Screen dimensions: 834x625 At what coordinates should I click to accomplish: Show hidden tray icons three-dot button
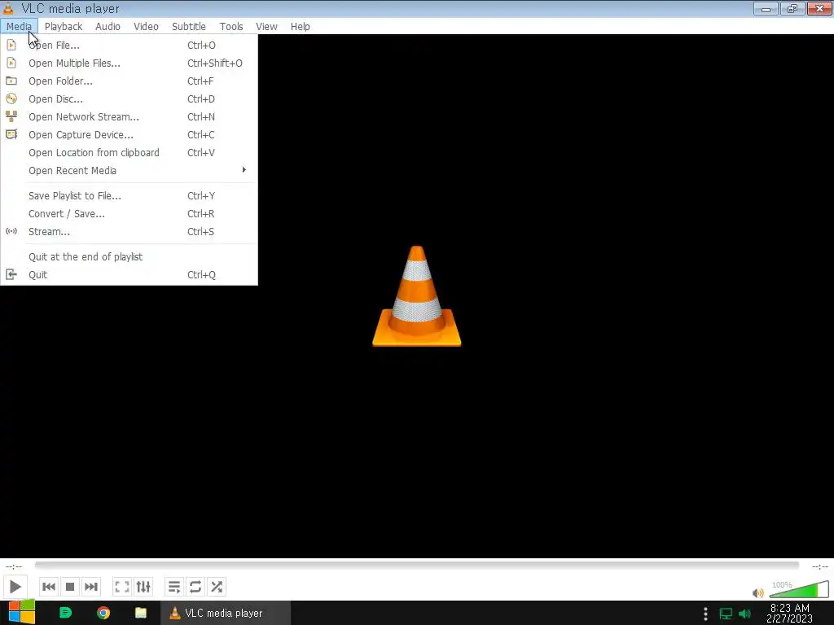coord(705,614)
